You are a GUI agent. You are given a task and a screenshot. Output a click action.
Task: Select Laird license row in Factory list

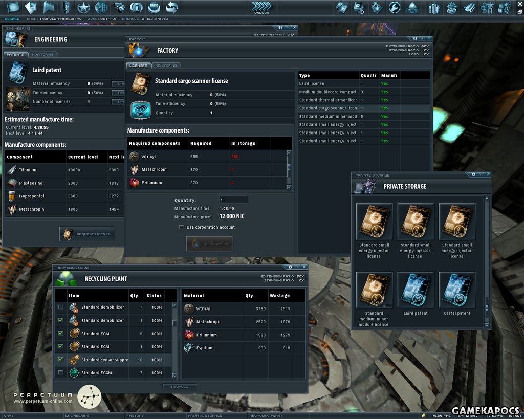coord(364,83)
